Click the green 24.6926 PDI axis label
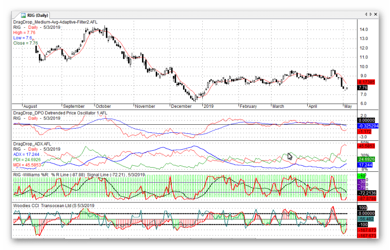 coord(366,159)
